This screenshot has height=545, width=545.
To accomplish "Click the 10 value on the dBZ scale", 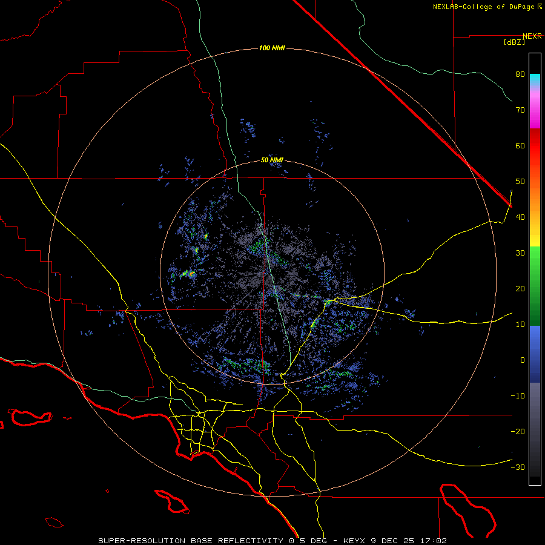I will pyautogui.click(x=520, y=325).
